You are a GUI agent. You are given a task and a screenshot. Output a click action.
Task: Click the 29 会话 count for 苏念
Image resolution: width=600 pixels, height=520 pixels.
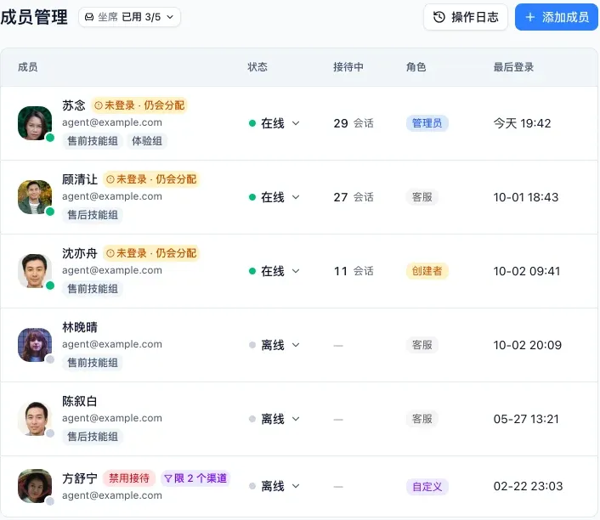(354, 123)
